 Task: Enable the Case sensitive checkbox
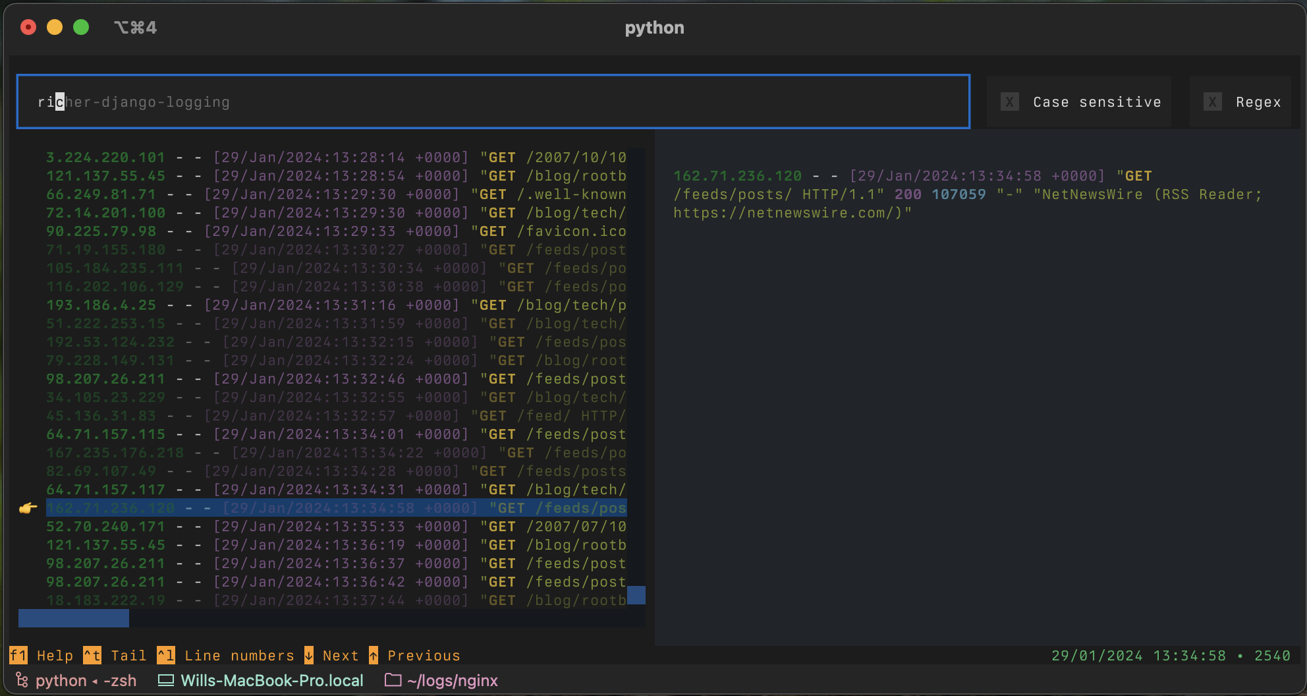click(x=1009, y=101)
